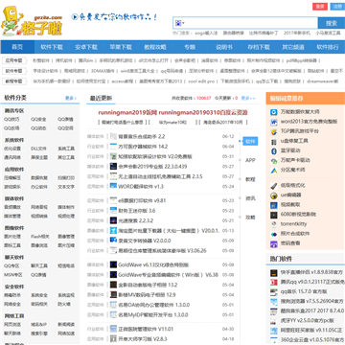Click the ue编辑器 icon

[274, 195]
